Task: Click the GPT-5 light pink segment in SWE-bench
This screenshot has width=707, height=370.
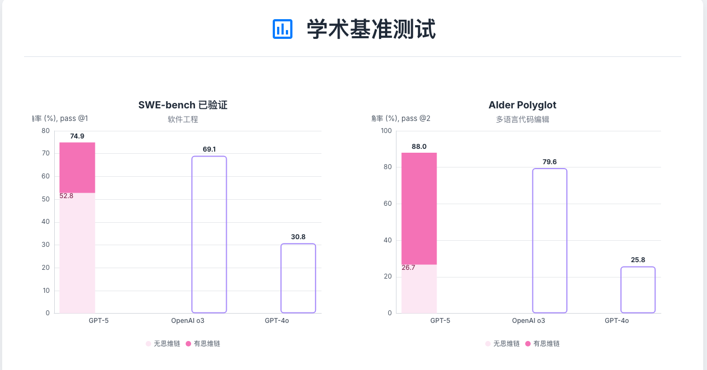Action: [x=77, y=253]
